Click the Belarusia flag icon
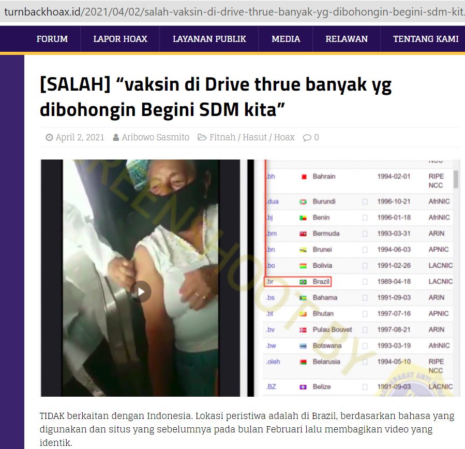 pyautogui.click(x=303, y=362)
